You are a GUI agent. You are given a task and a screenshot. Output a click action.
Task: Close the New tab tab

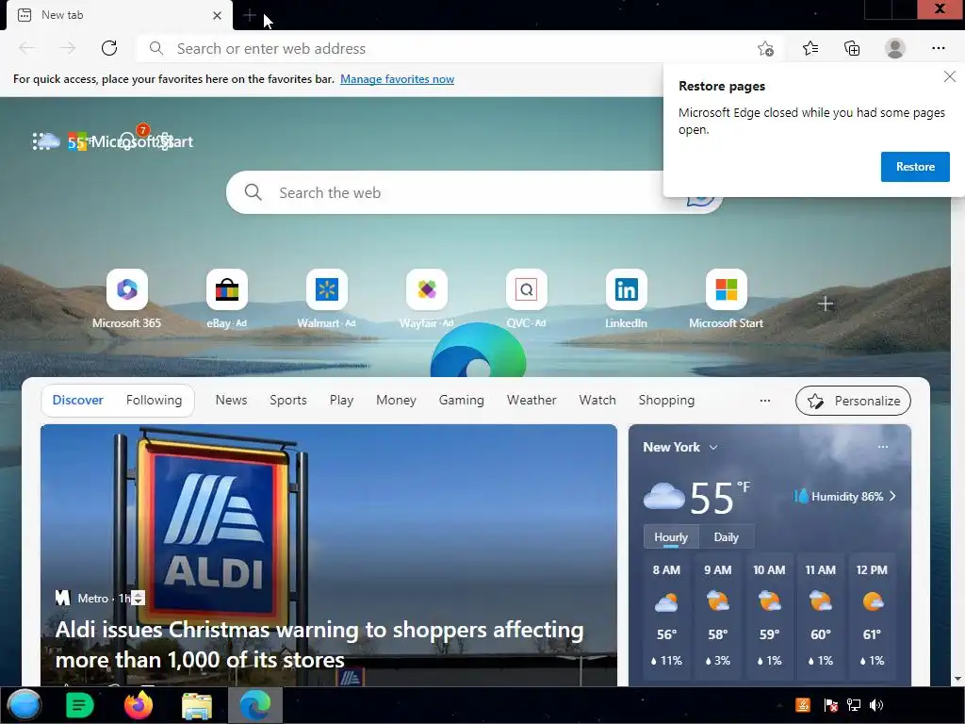217,15
